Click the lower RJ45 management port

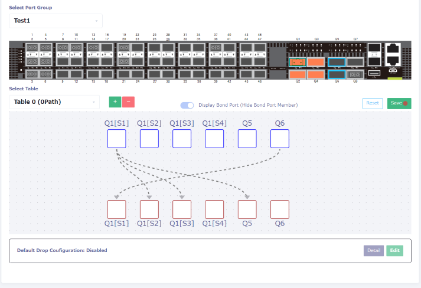[393, 61]
